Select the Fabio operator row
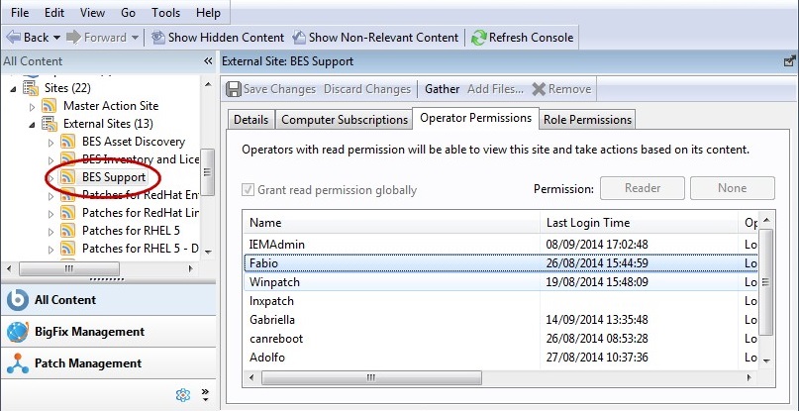The height and width of the screenshot is (411, 799). 500,263
